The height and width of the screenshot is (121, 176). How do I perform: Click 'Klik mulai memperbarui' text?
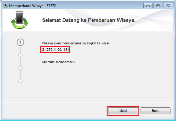tap(58, 62)
